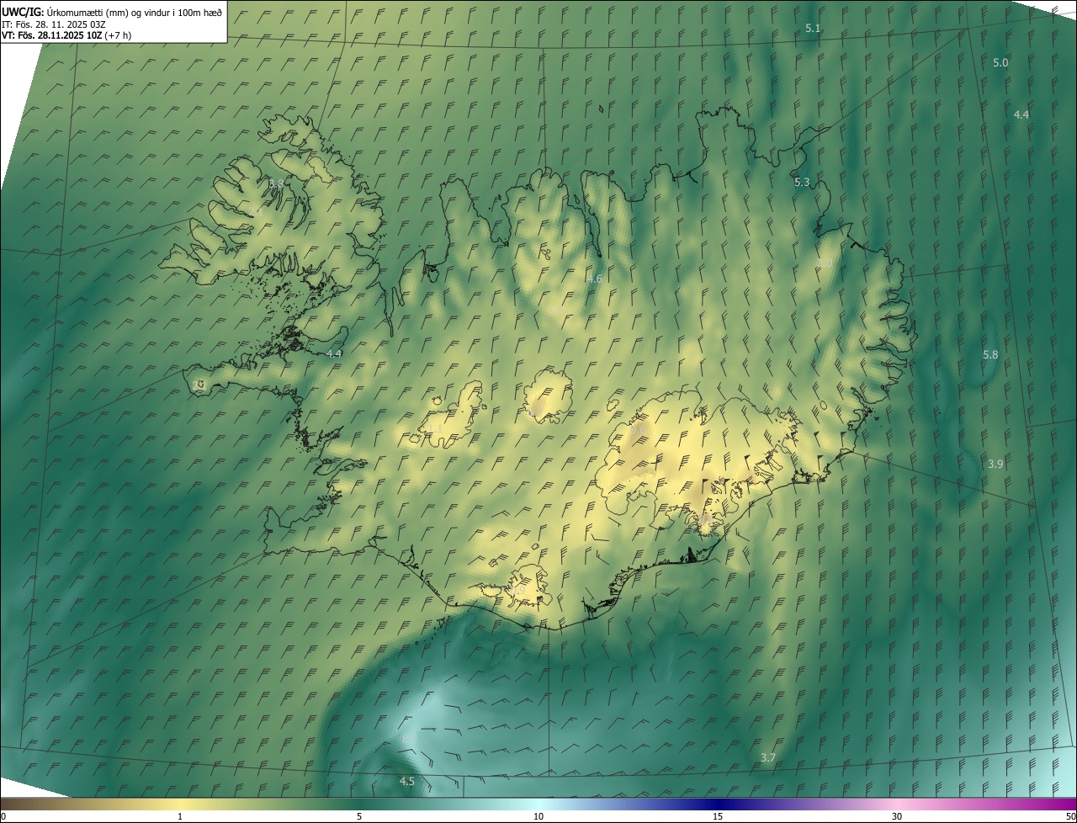Image resolution: width=1077 pixels, height=823 pixels.
Task: Pick the yellow band above the 1 tick
Action: click(180, 804)
